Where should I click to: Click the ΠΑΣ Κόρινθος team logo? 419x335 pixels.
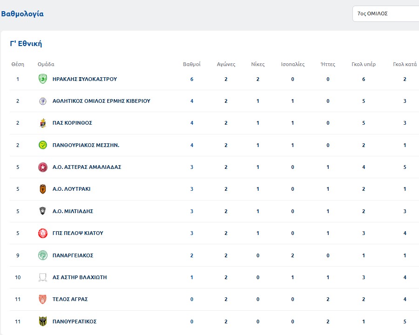pyautogui.click(x=43, y=123)
